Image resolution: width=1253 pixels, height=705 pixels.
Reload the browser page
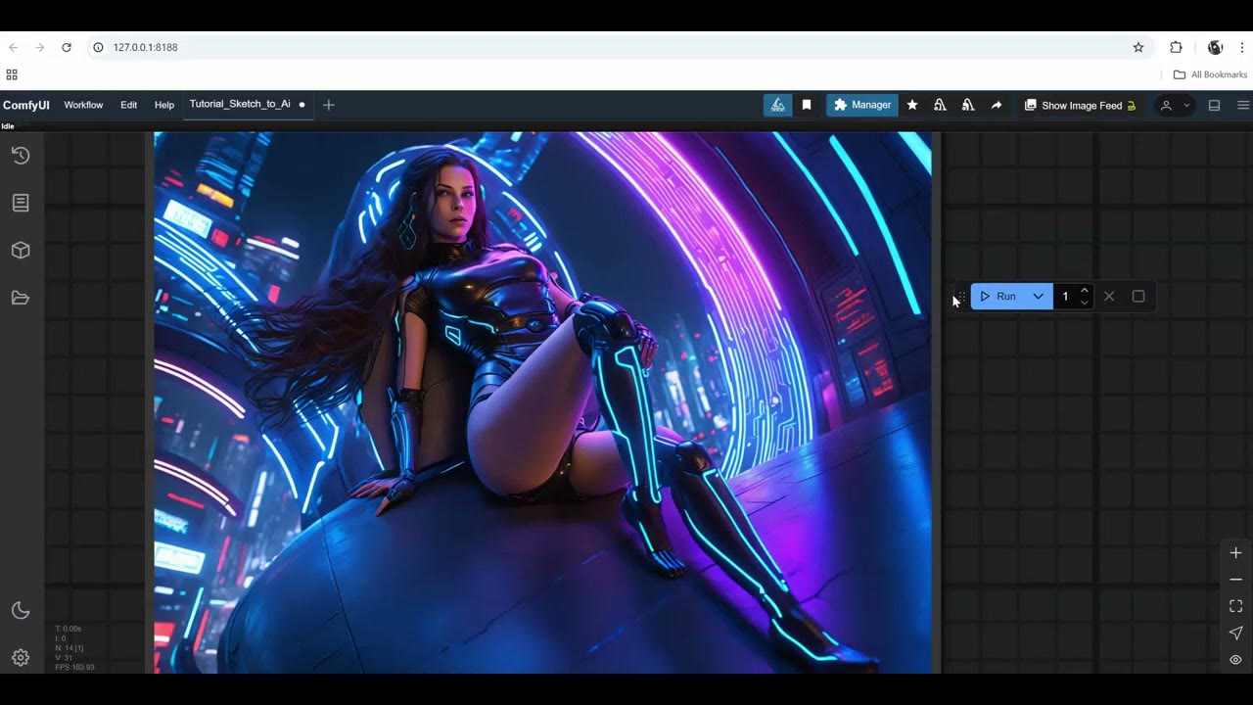pos(67,47)
